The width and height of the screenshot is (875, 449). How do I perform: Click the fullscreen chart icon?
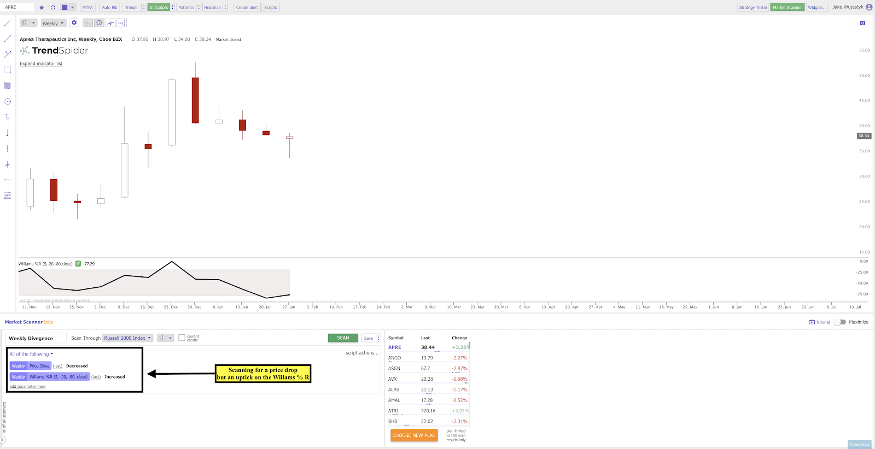[x=851, y=23]
